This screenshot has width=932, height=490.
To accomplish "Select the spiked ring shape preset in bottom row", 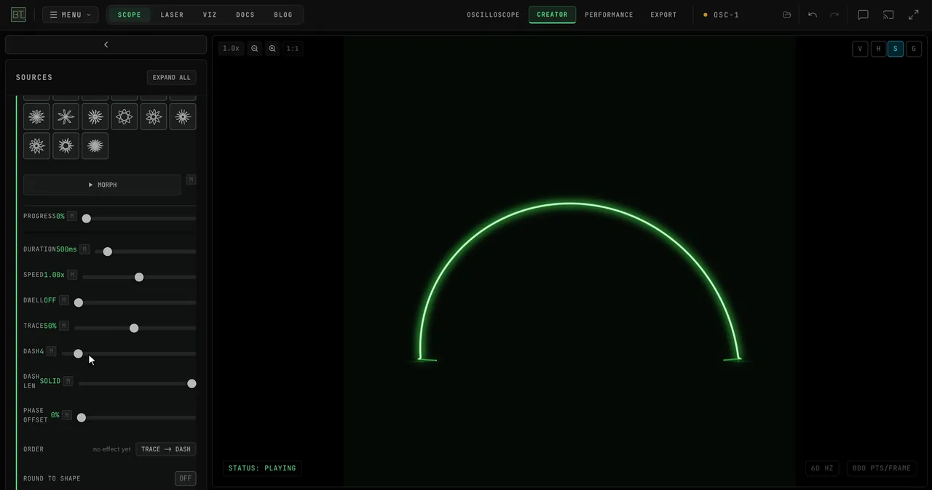I will click(66, 145).
